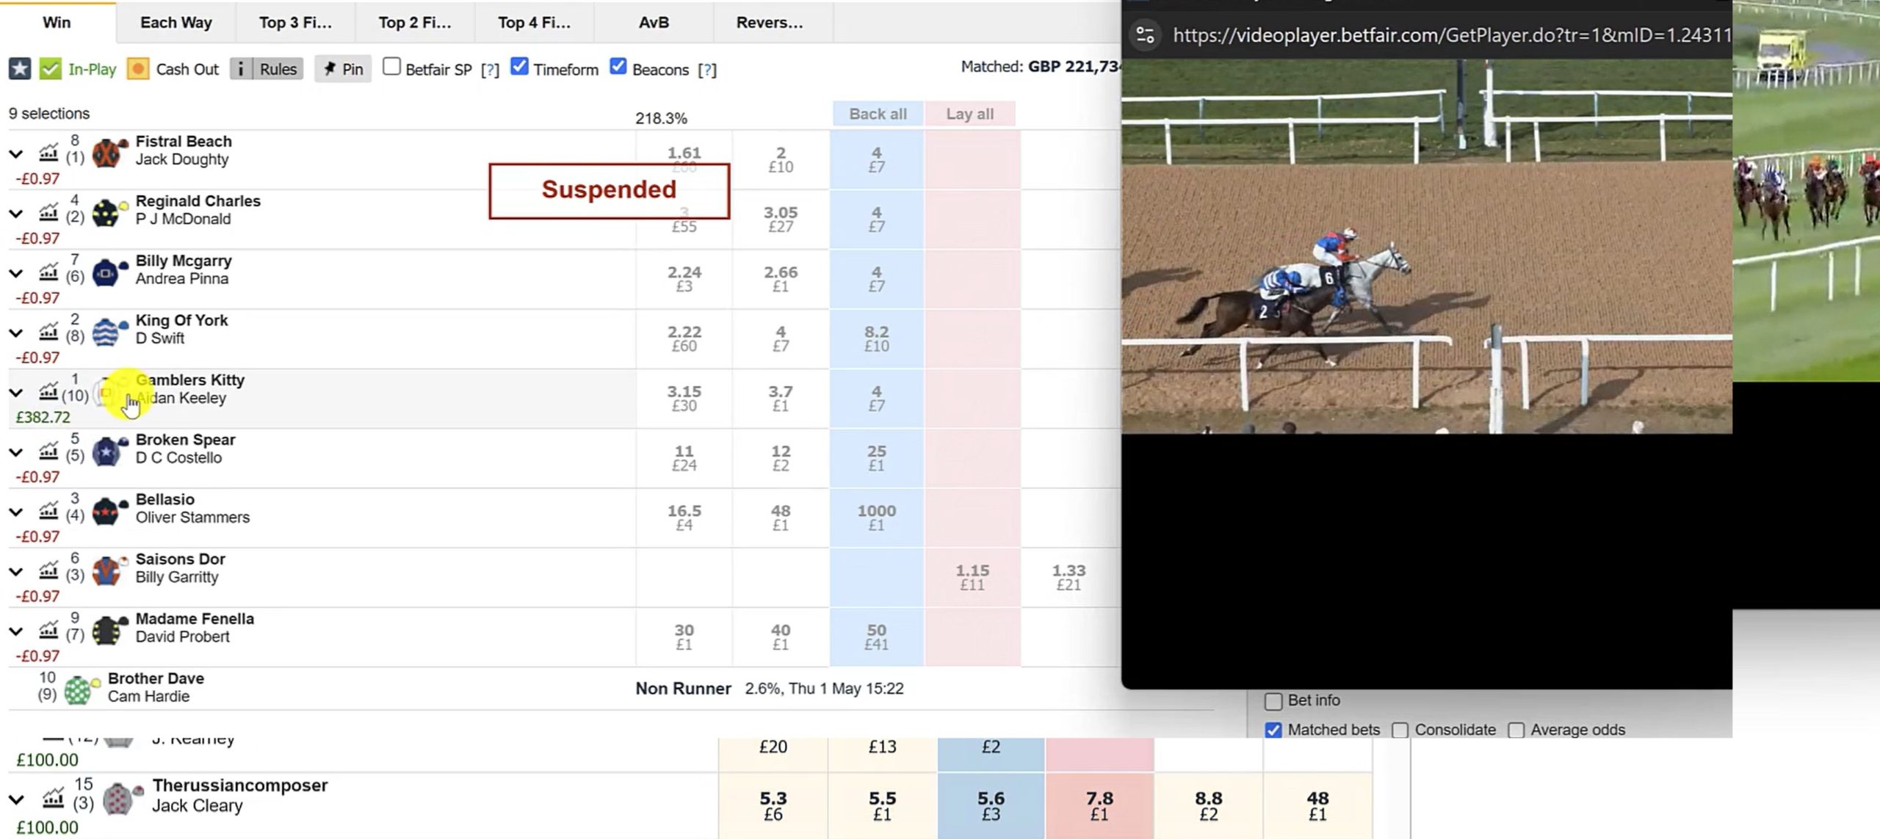Click the Gamblers Kitty runner name

(190, 380)
